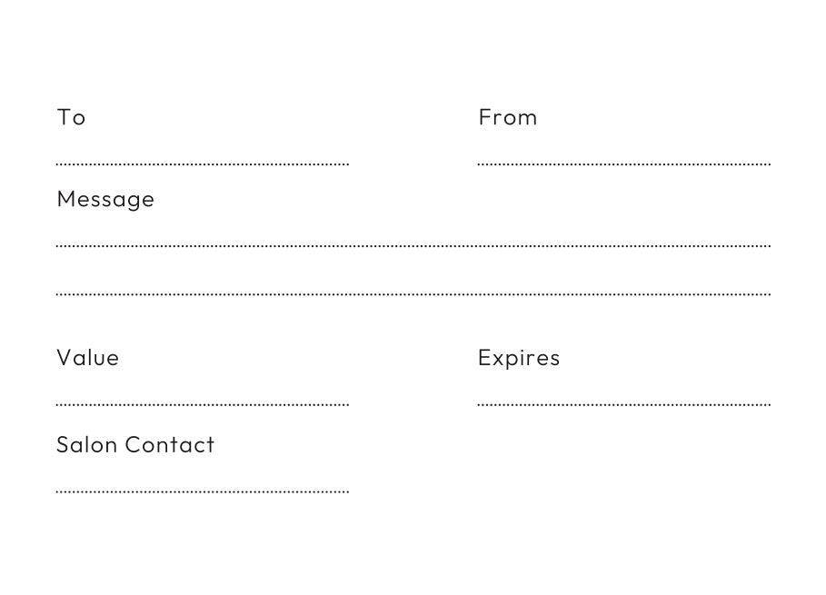This screenshot has height=595, width=826.
Task: Select the dotted line under "Expires"
Action: point(623,404)
